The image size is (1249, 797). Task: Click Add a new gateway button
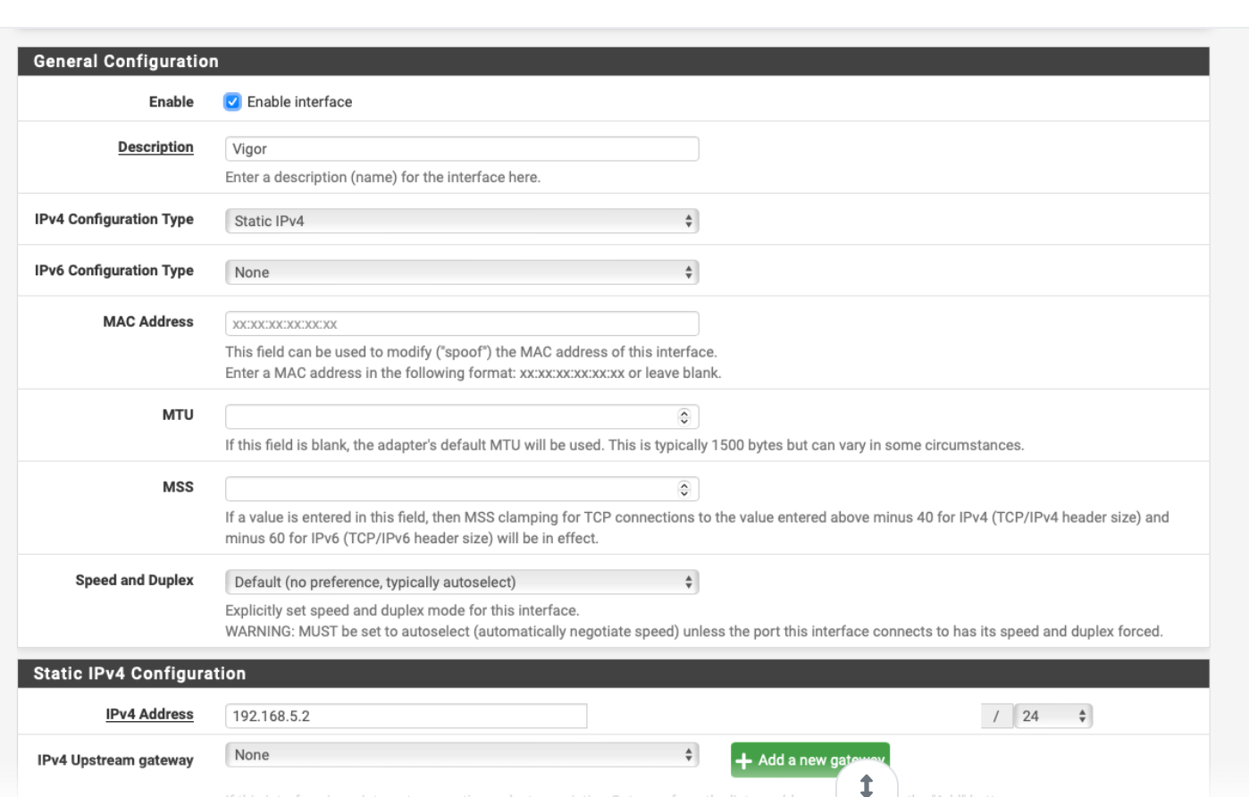(x=809, y=760)
